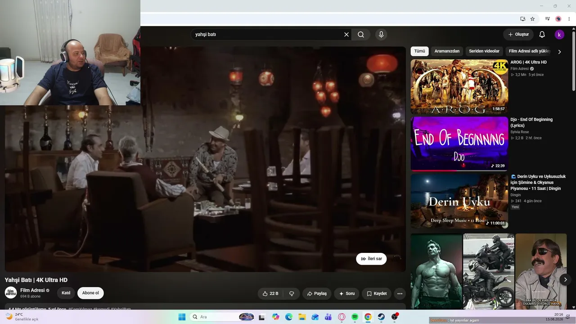This screenshot has height=324, width=576.
Task: Click the install app icon in address bar
Action: (522, 19)
